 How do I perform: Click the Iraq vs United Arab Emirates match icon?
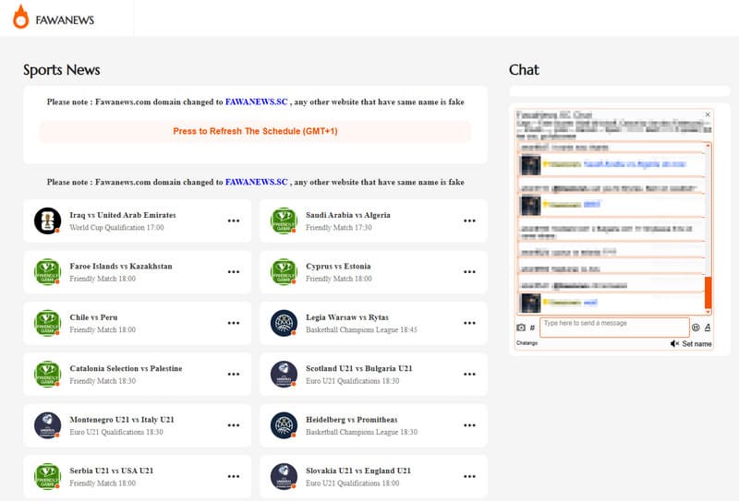tap(47, 221)
